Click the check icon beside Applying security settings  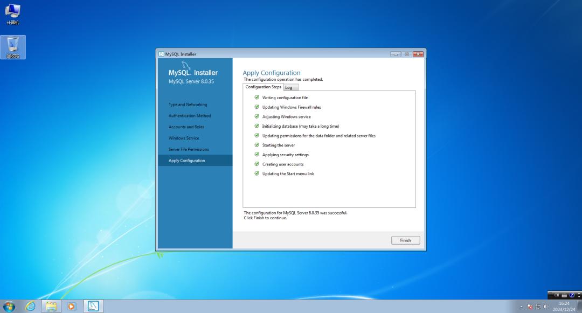(257, 154)
